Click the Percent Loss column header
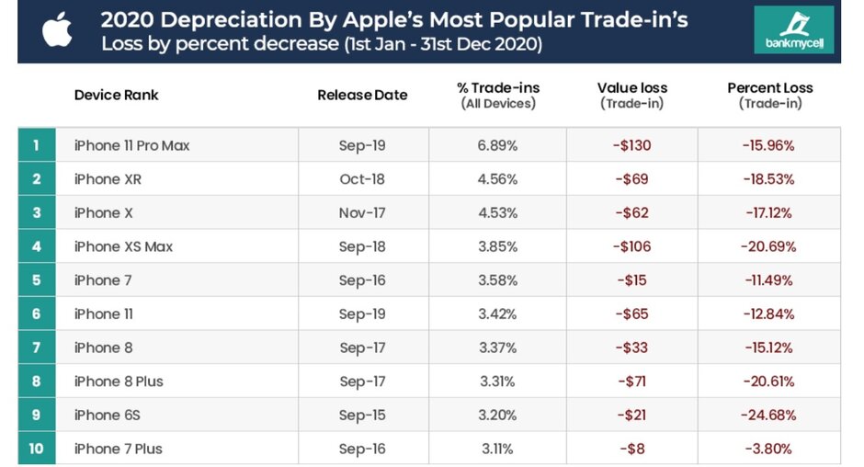The image size is (864, 467). coord(769,95)
